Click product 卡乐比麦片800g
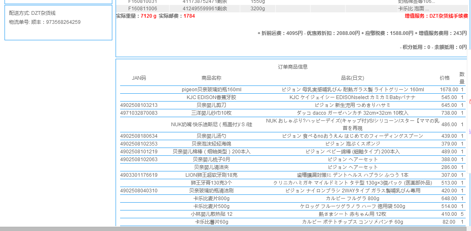 pos(211,199)
